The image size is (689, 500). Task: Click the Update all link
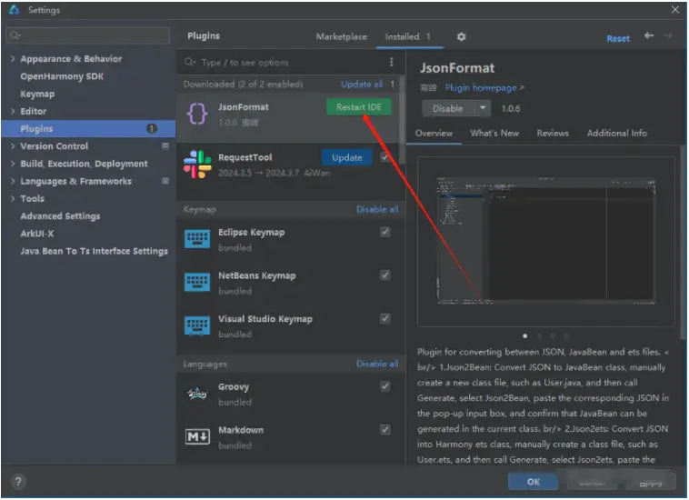click(x=362, y=85)
